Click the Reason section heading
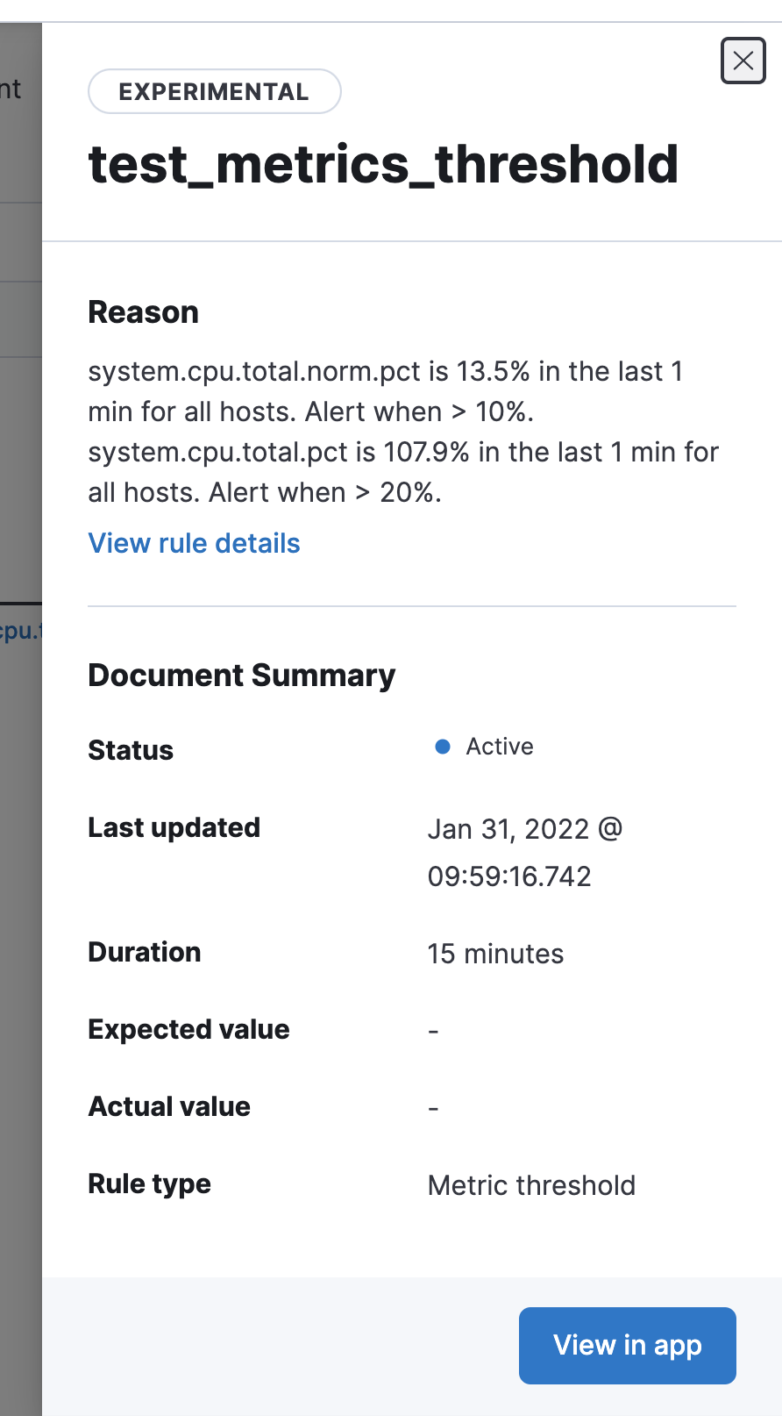The image size is (782, 1416). (x=143, y=311)
